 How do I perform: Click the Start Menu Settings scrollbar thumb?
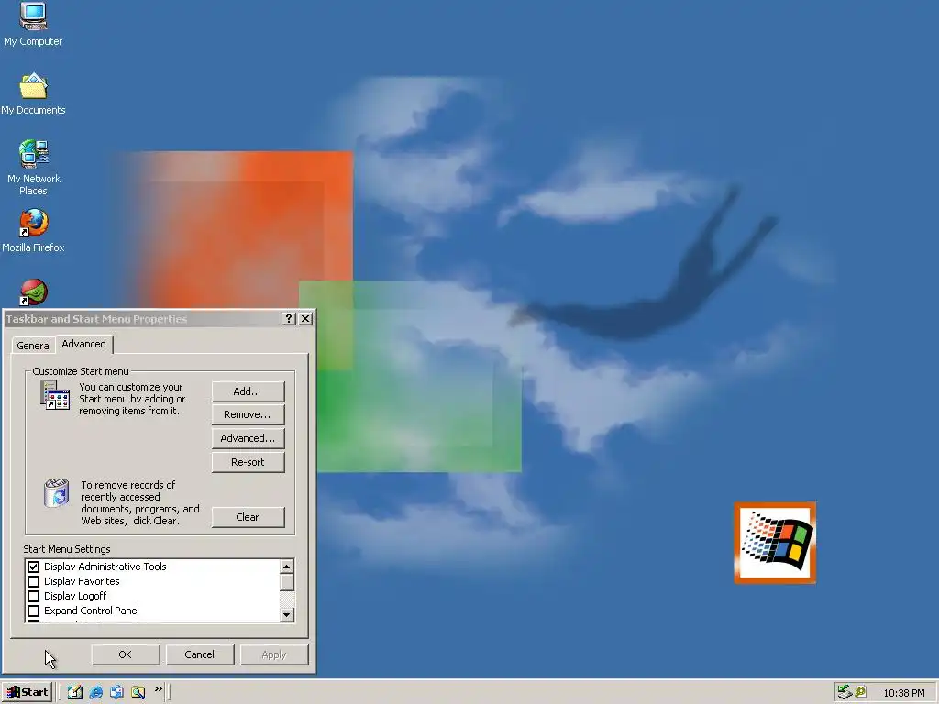tap(287, 582)
